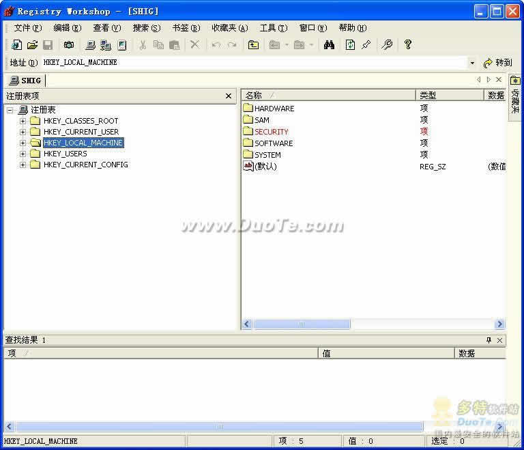Select the SHIG tab
Image resolution: width=524 pixels, height=450 pixels.
point(25,81)
